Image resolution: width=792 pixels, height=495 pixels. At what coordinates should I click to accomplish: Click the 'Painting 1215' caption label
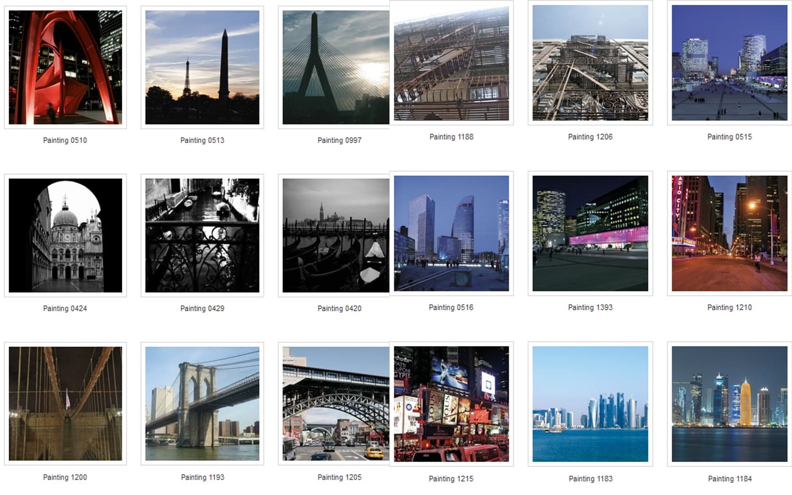451,479
